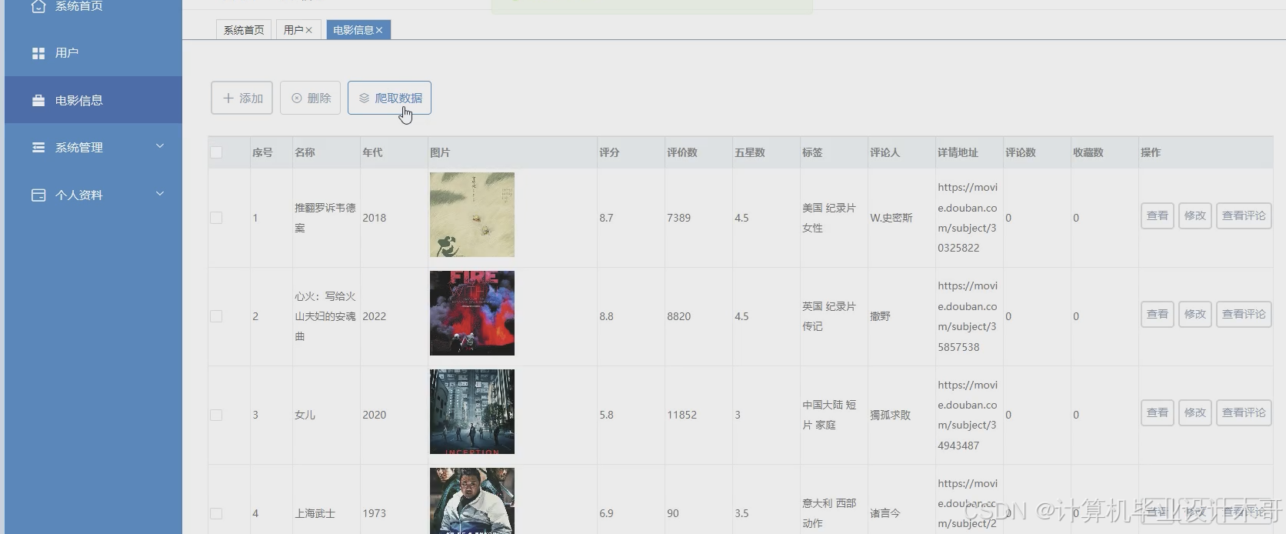Click 修改 for row 1 推翻罗诉韦德案

coord(1194,215)
